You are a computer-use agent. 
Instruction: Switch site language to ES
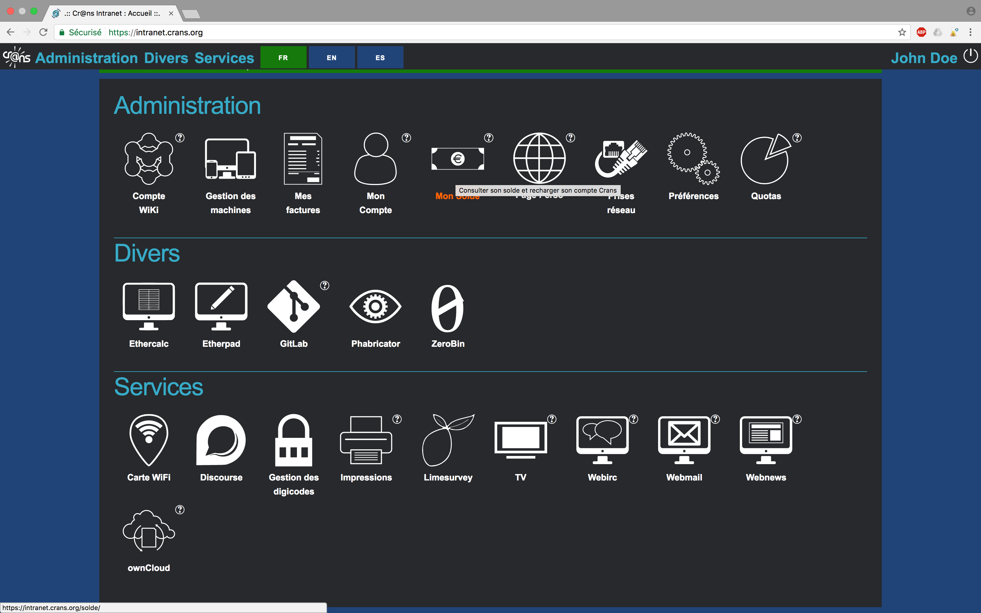point(380,58)
